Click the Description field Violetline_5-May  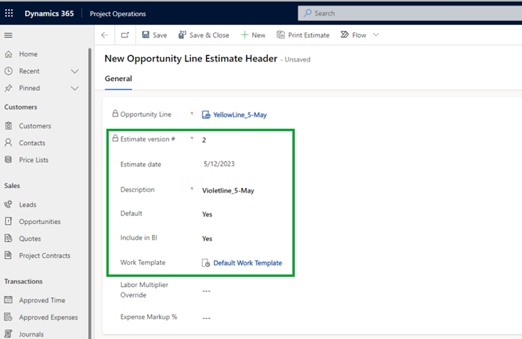pos(228,191)
